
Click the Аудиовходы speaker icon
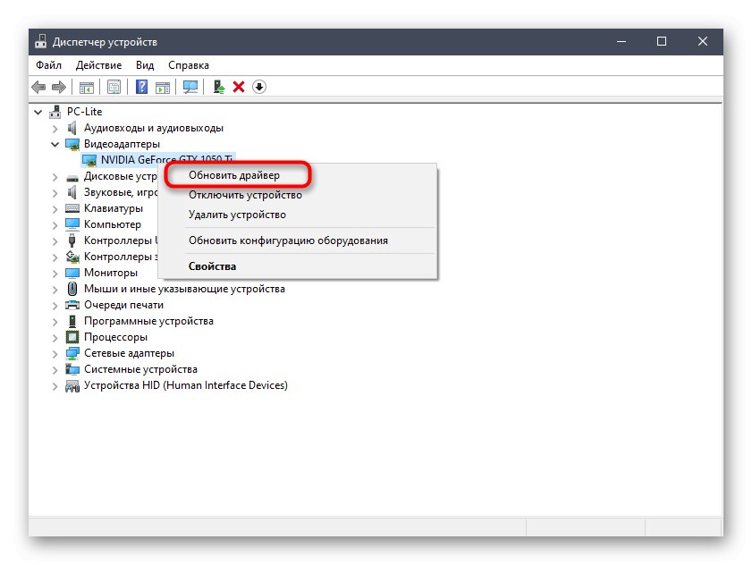(x=72, y=128)
